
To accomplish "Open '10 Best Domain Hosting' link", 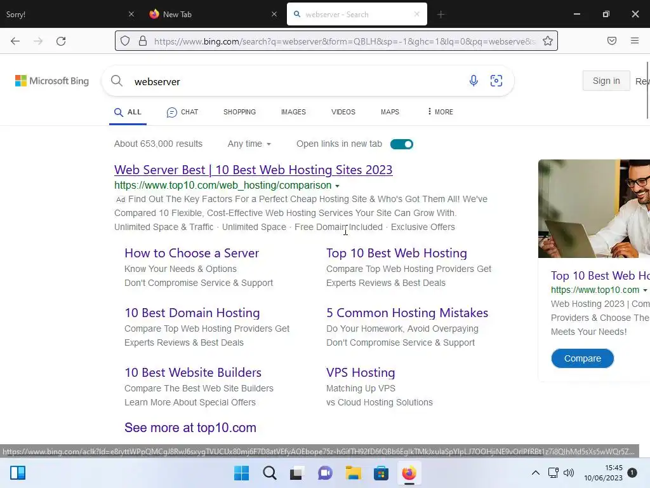I will click(192, 313).
